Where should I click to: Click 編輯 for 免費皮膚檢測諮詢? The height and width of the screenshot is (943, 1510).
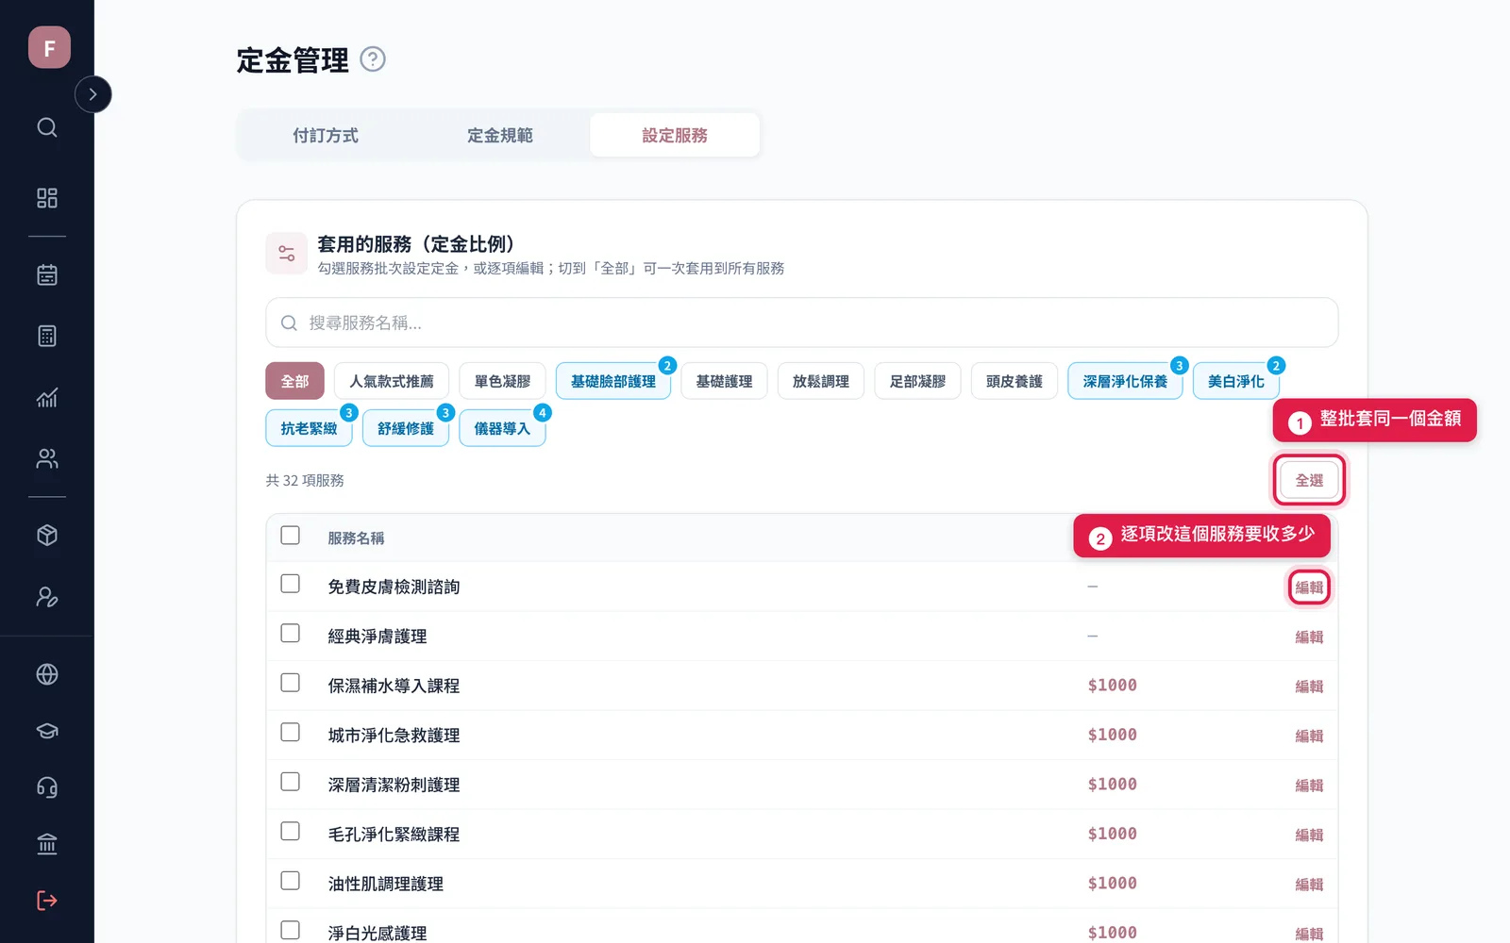1309,587
